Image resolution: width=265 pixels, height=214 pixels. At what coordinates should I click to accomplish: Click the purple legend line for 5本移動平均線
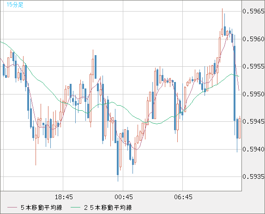(x=12, y=208)
